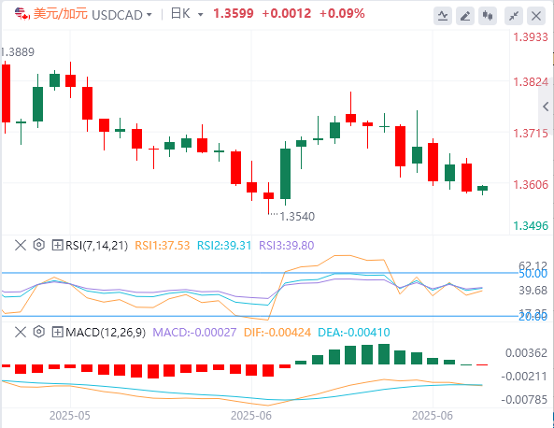This screenshot has height=428, width=554.
Task: Expand the right side panel chevron
Action: pos(546,107)
